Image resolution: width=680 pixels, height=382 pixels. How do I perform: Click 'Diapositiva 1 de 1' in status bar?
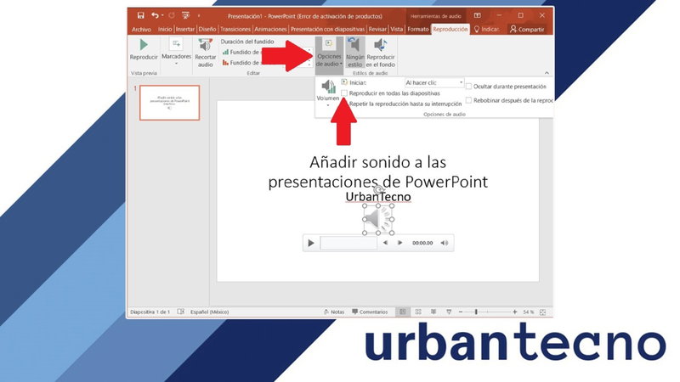coord(150,312)
